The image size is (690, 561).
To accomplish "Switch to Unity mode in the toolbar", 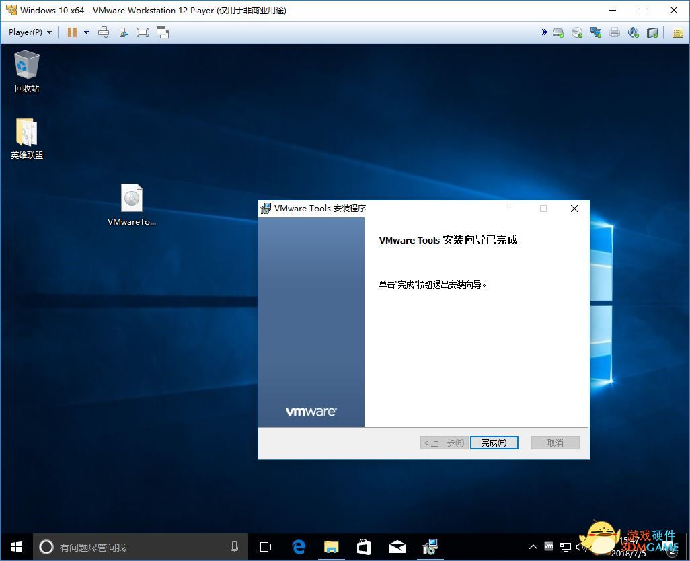I will (163, 32).
